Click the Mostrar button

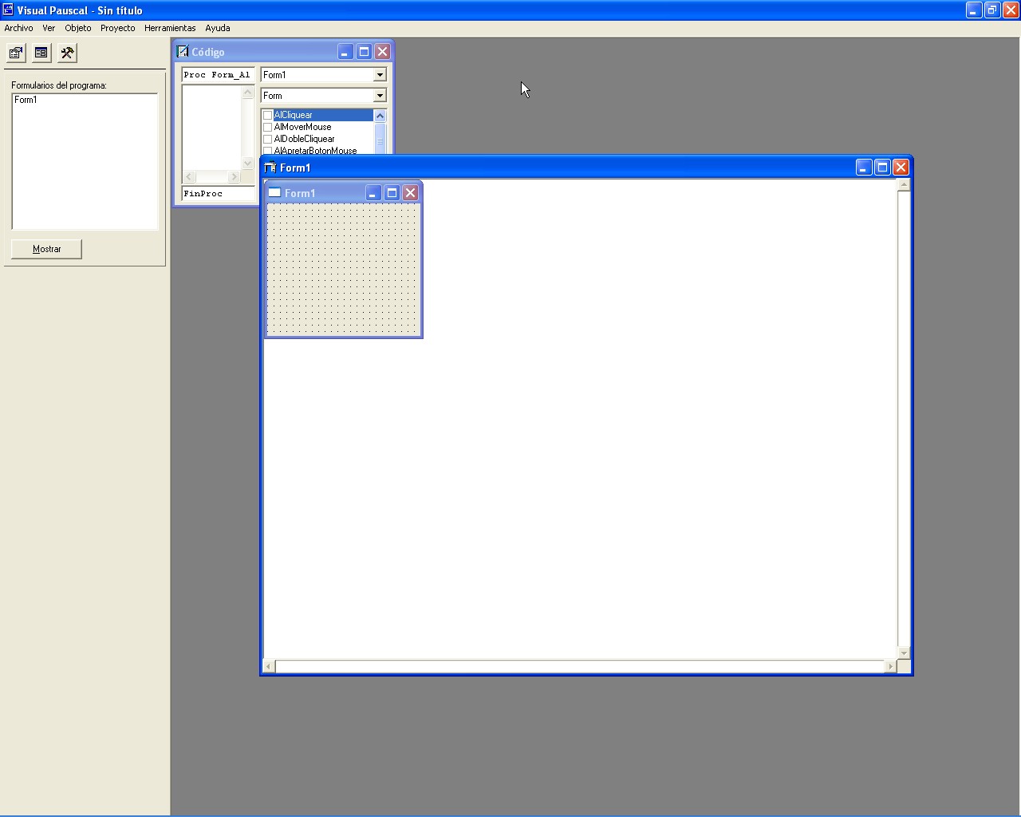[46, 249]
